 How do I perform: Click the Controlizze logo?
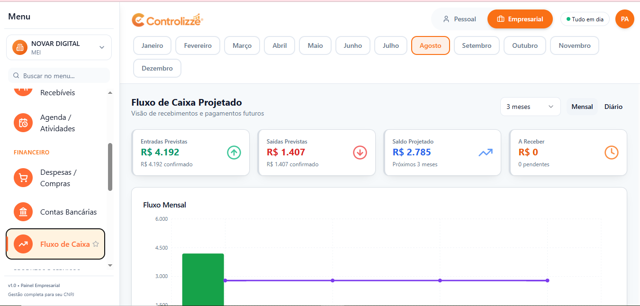(x=168, y=20)
